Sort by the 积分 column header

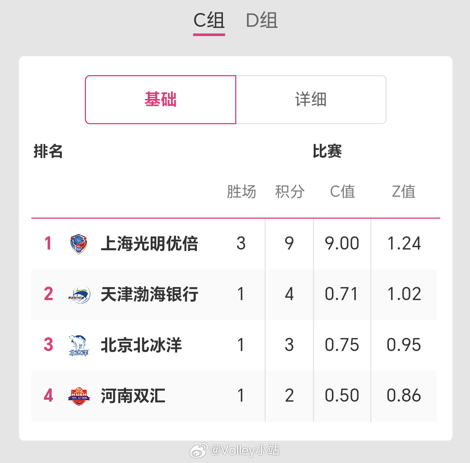(290, 192)
